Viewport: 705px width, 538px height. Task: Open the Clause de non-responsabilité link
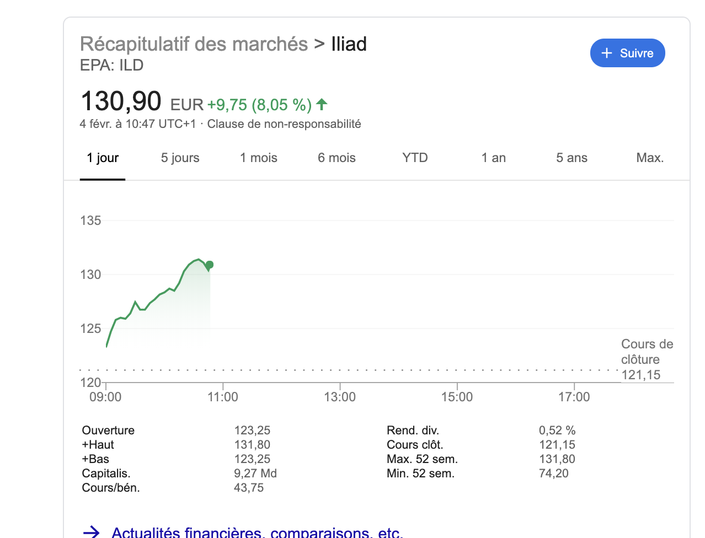click(x=284, y=124)
